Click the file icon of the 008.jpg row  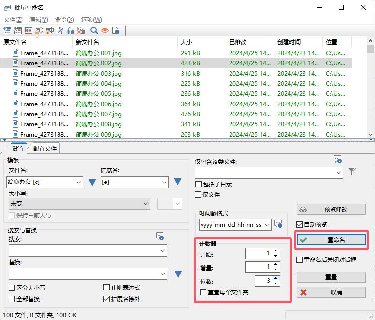[x=15, y=124]
